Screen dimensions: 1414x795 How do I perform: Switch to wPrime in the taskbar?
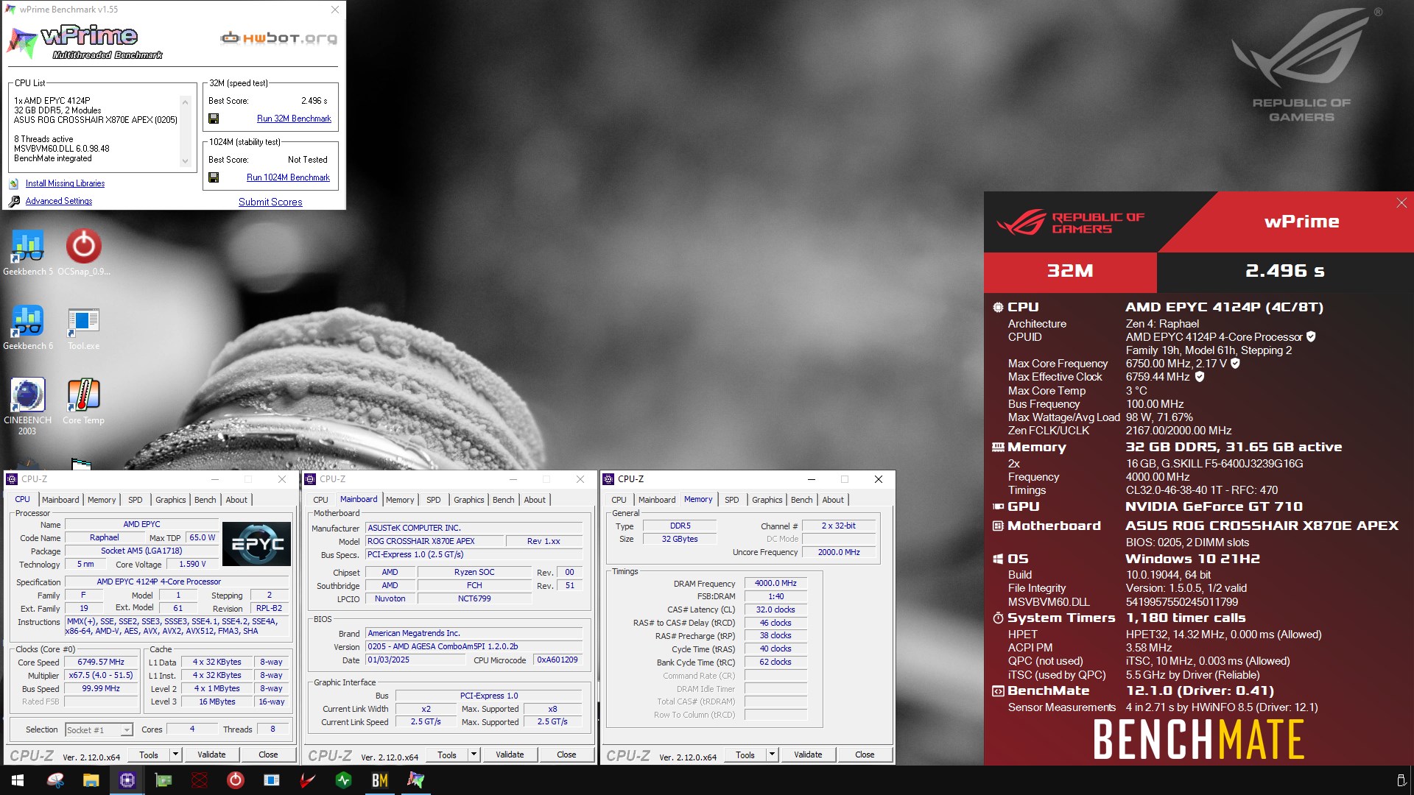[415, 780]
